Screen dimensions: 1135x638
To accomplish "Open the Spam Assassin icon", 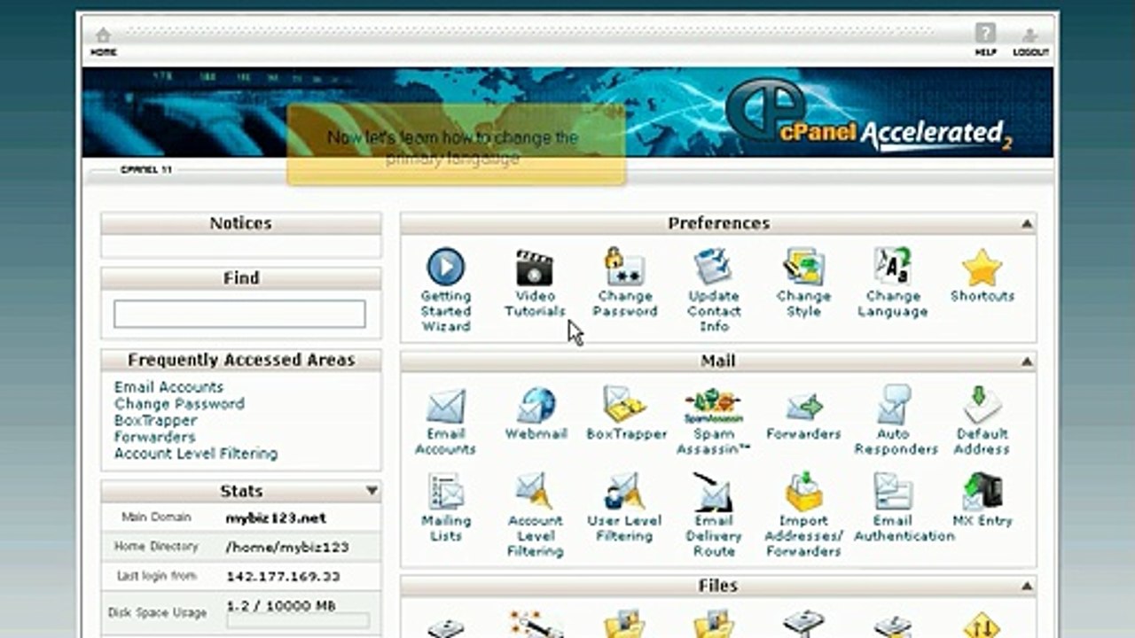I will (x=713, y=406).
